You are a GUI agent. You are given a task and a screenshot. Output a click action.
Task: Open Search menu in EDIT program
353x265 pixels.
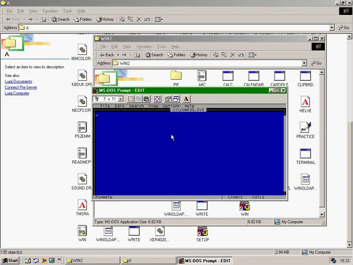[x=136, y=106]
